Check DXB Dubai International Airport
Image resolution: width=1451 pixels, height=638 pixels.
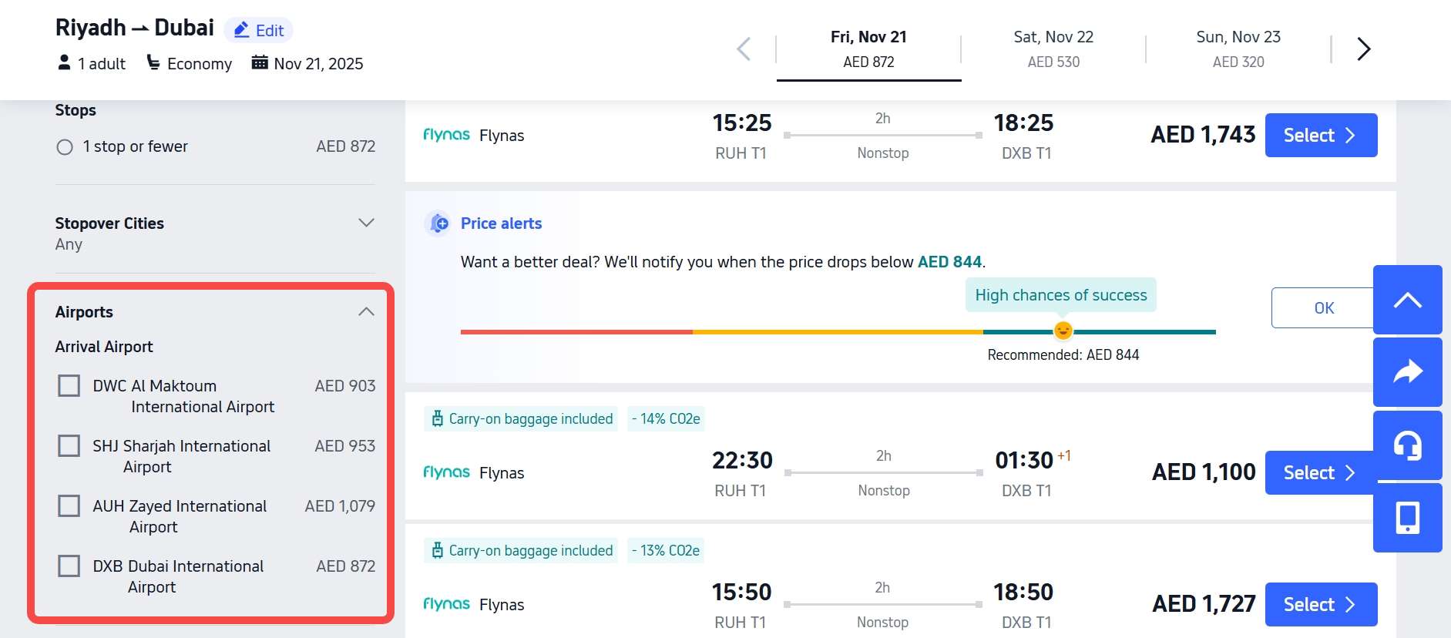point(69,566)
